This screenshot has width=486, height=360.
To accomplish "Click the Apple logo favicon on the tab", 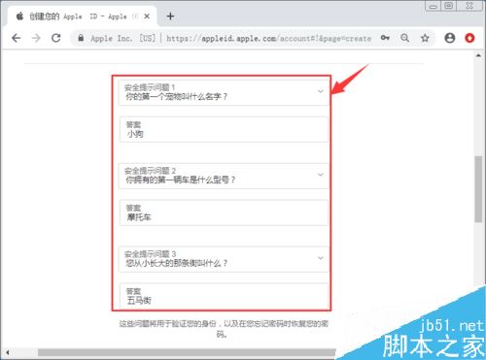I will pos(19,16).
